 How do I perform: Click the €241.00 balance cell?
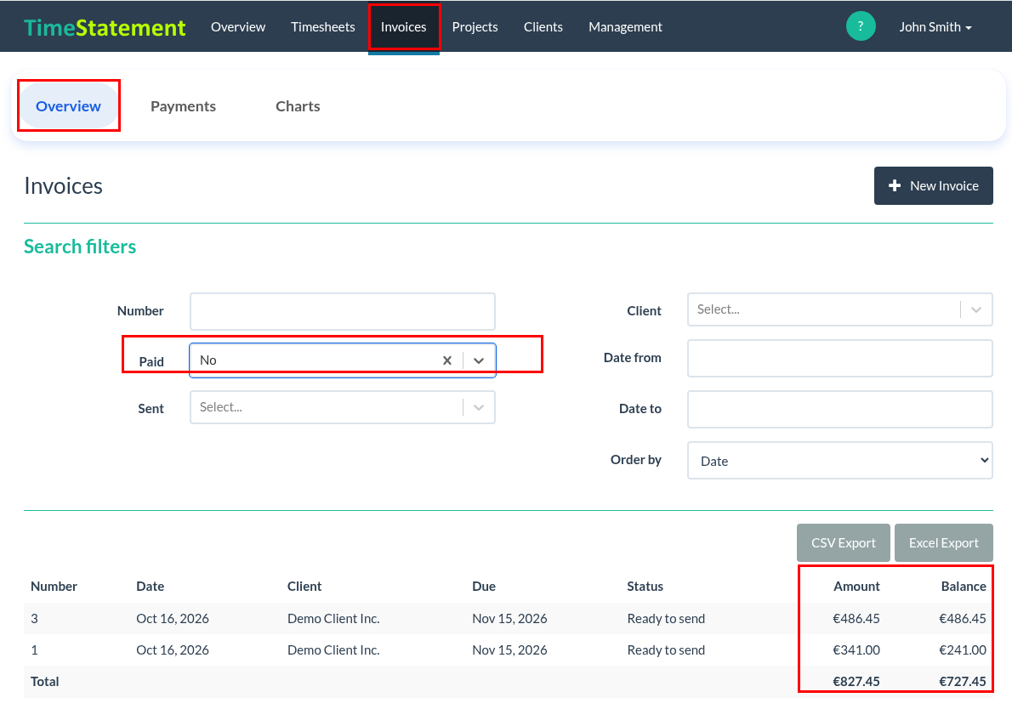[x=963, y=649]
